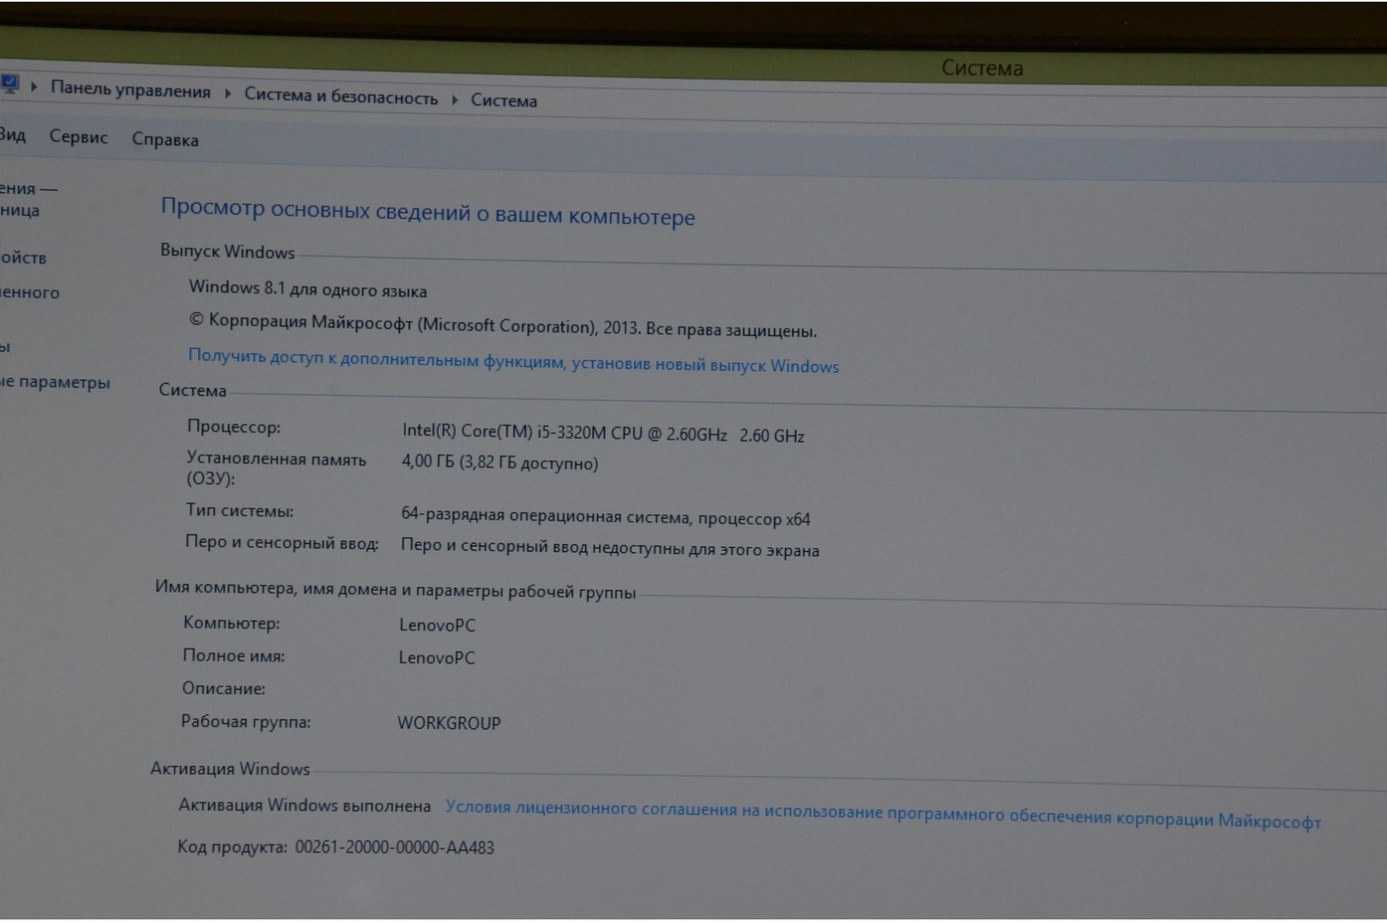Click the computer icon in address bar

(9, 84)
